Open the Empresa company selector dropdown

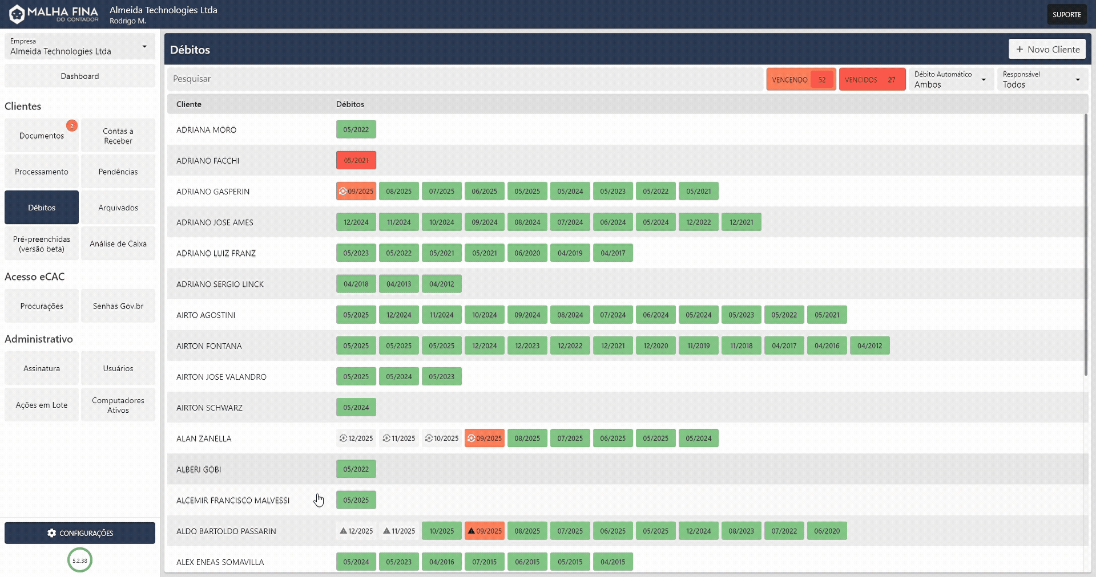[79, 47]
